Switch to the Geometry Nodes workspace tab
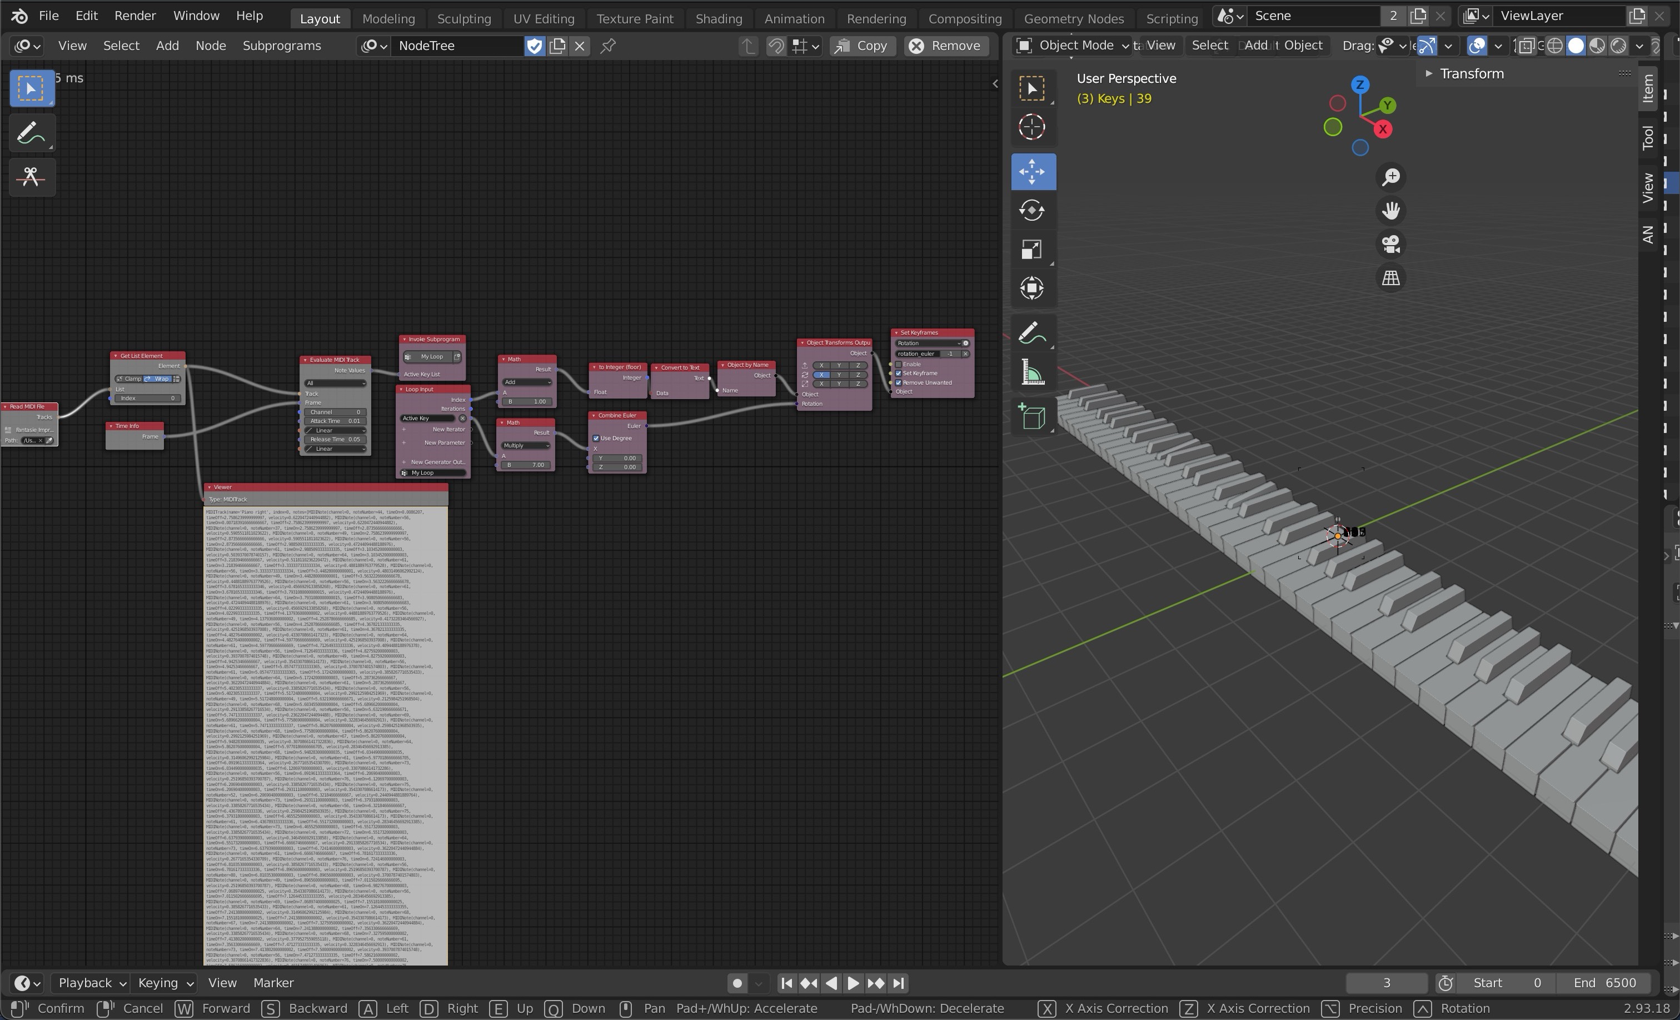The image size is (1680, 1020). tap(1073, 18)
